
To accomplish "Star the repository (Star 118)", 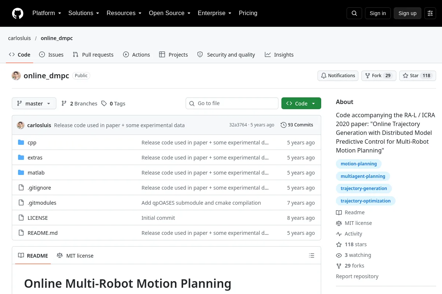I will (x=418, y=76).
